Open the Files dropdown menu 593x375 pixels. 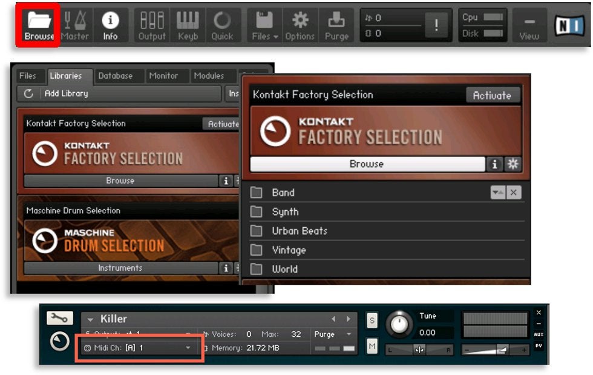click(x=264, y=25)
